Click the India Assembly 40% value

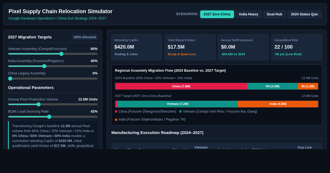94,61
